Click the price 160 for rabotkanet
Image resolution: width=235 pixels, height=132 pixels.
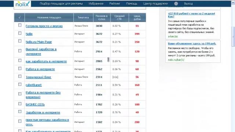[x=137, y=85]
